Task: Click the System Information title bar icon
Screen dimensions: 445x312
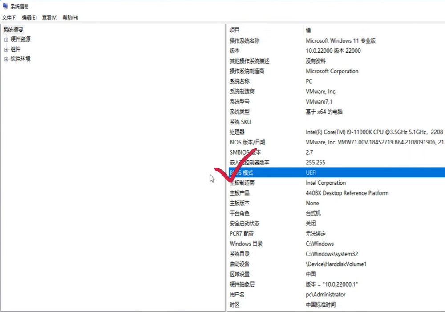Action: pyautogui.click(x=5, y=6)
